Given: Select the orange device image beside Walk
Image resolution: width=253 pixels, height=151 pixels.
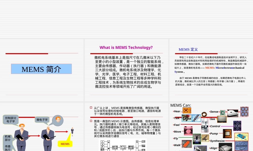Looking at the screenshot, I should point(187,144).
